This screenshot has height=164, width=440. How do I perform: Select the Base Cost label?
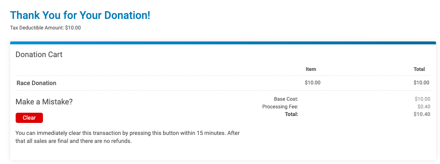tap(286, 99)
